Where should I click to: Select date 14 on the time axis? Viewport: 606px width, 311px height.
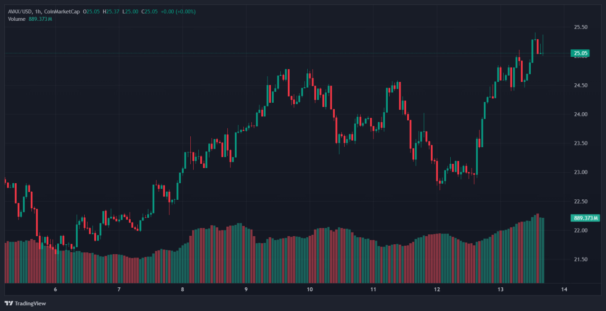pyautogui.click(x=564, y=289)
